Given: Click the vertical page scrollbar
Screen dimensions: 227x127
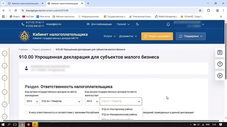Looking at the screenshot, I should click(x=226, y=51).
